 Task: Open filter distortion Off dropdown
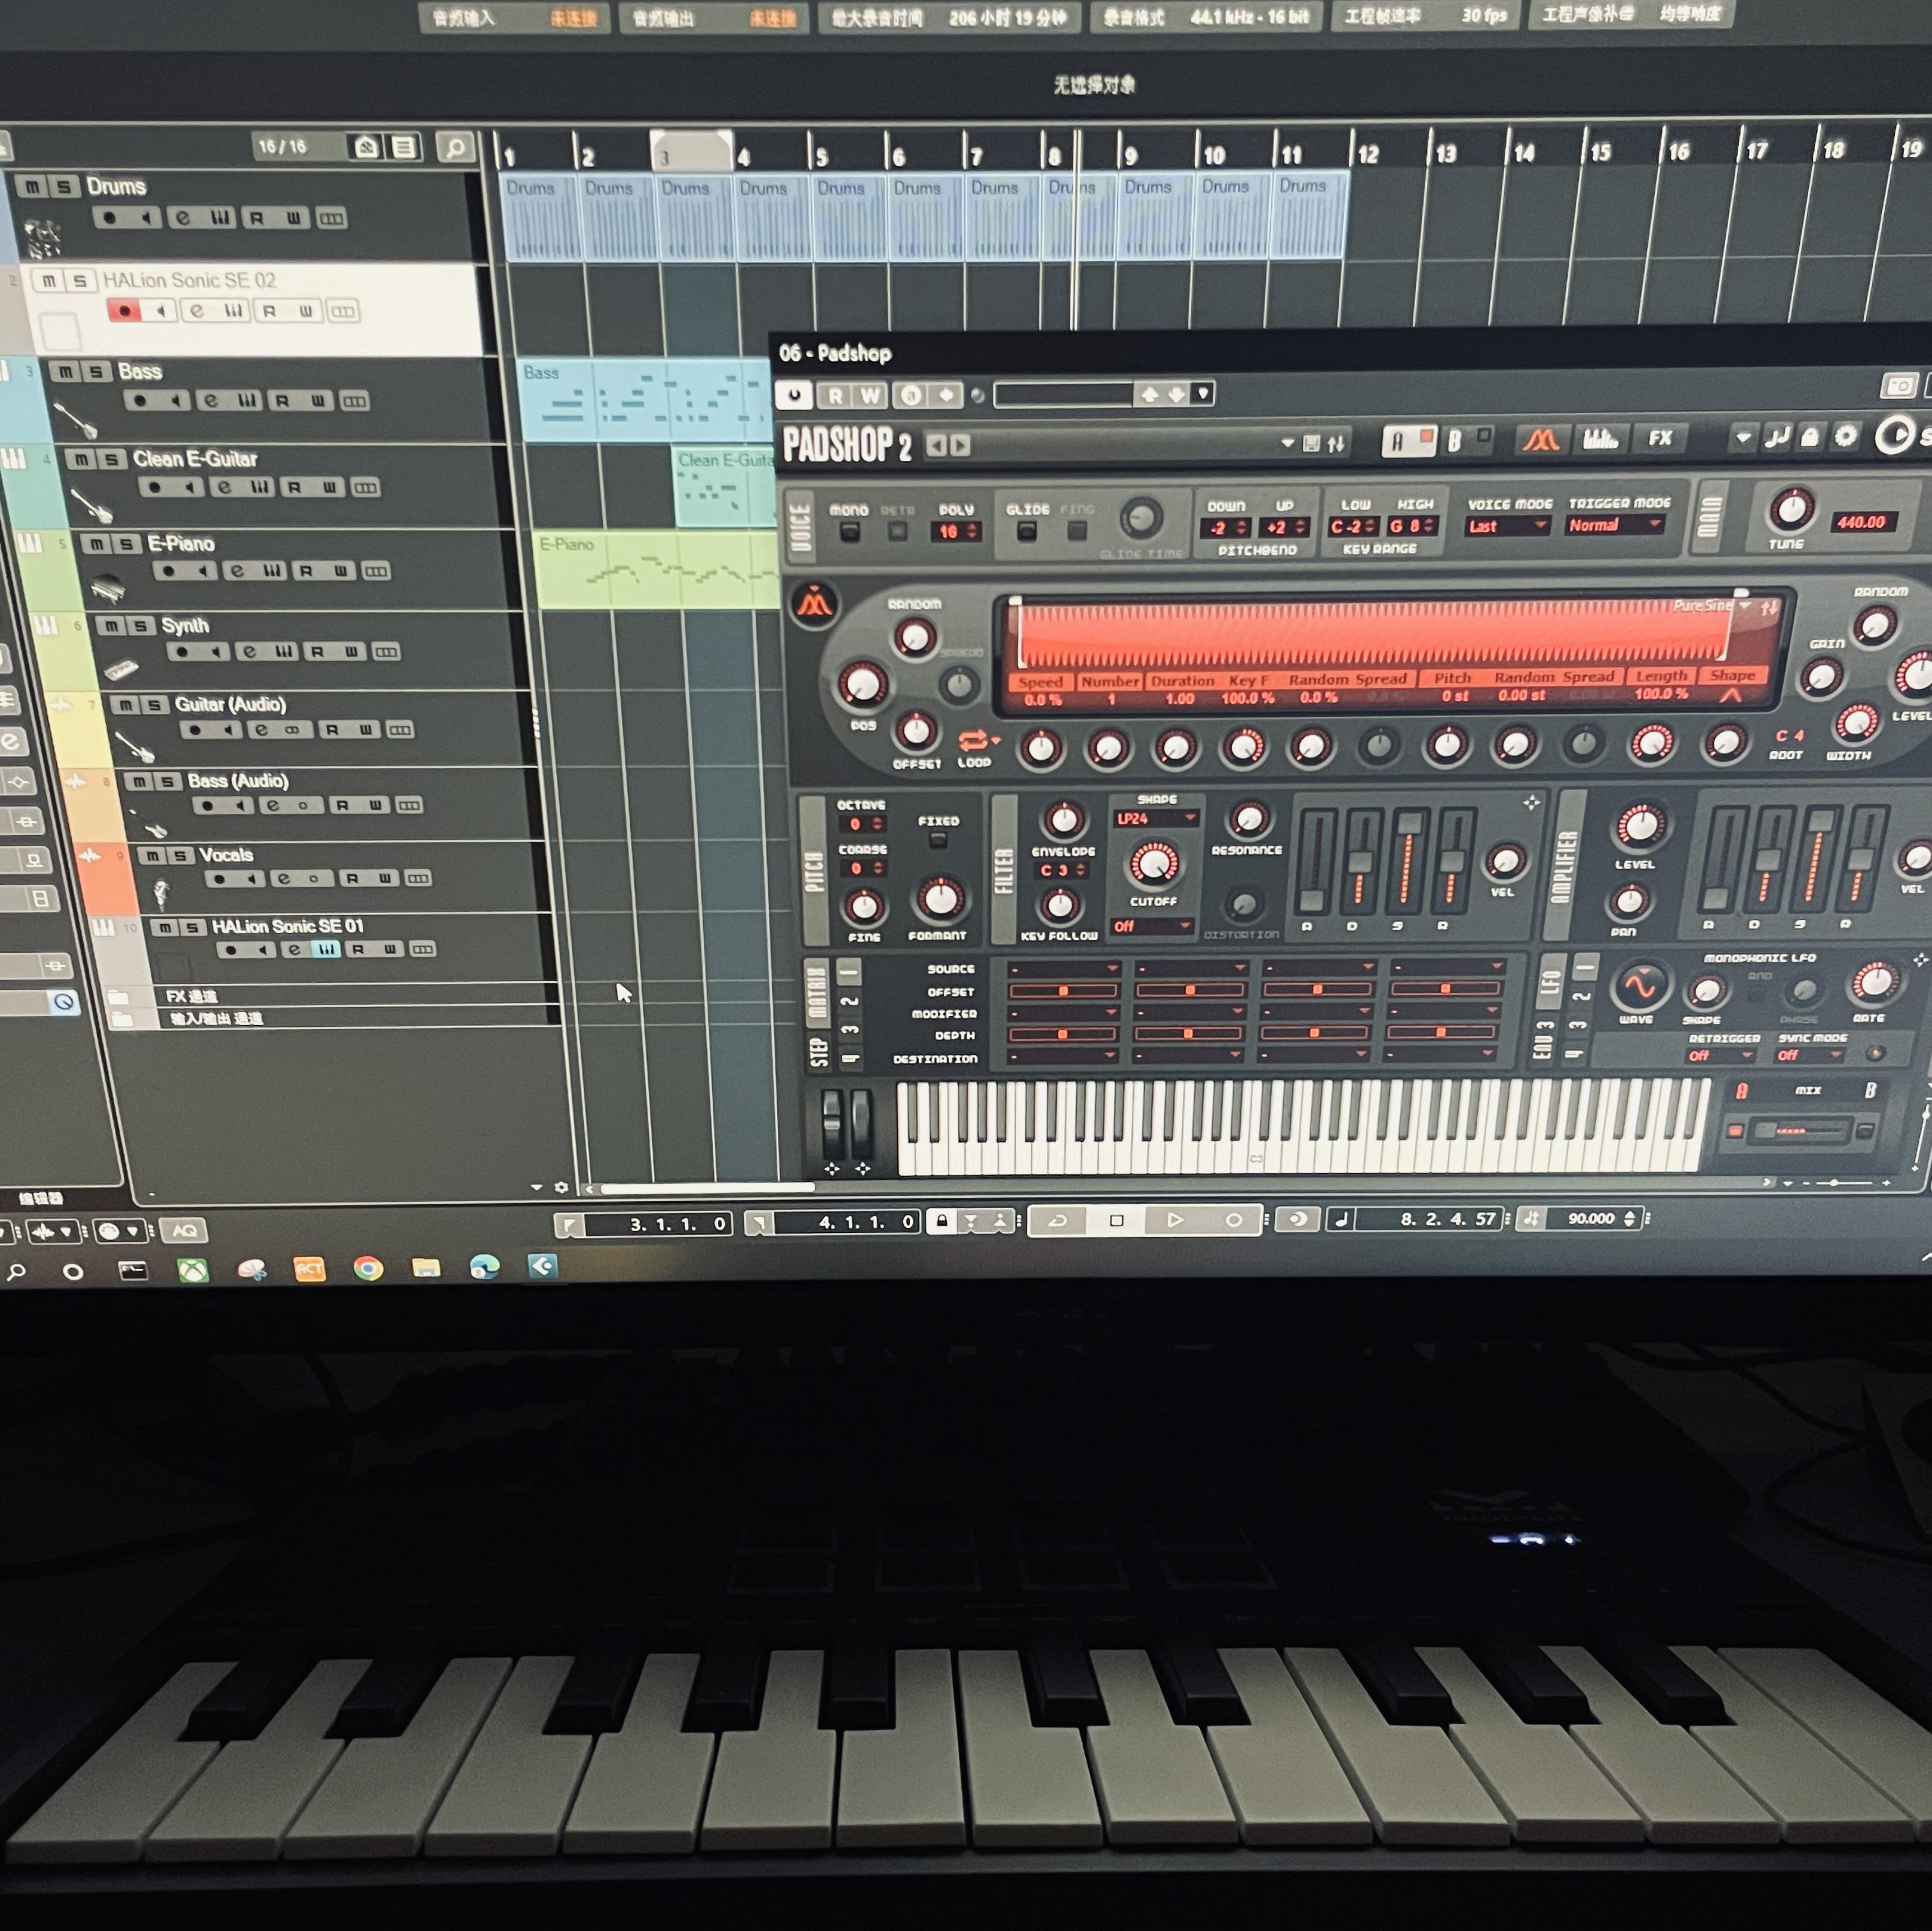1152,927
